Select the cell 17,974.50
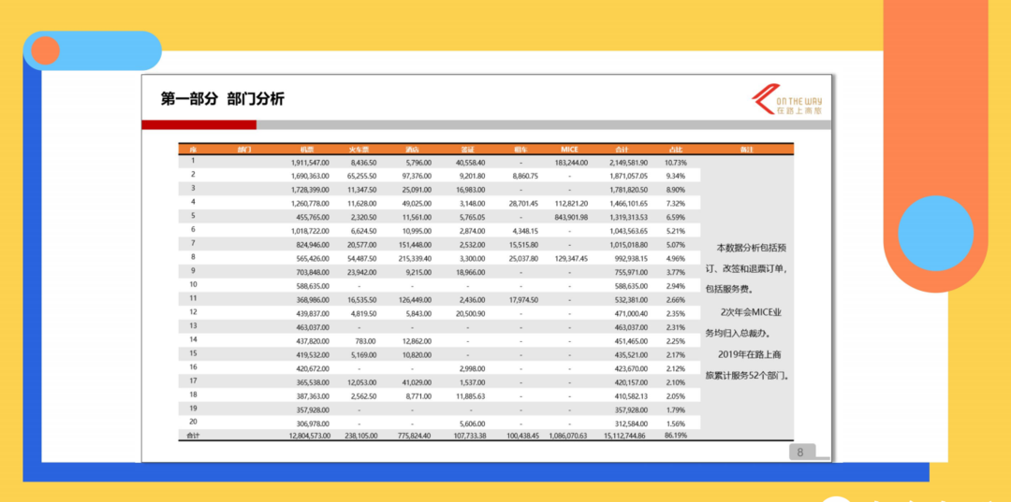Viewport: 1011px width, 502px height. click(x=523, y=300)
